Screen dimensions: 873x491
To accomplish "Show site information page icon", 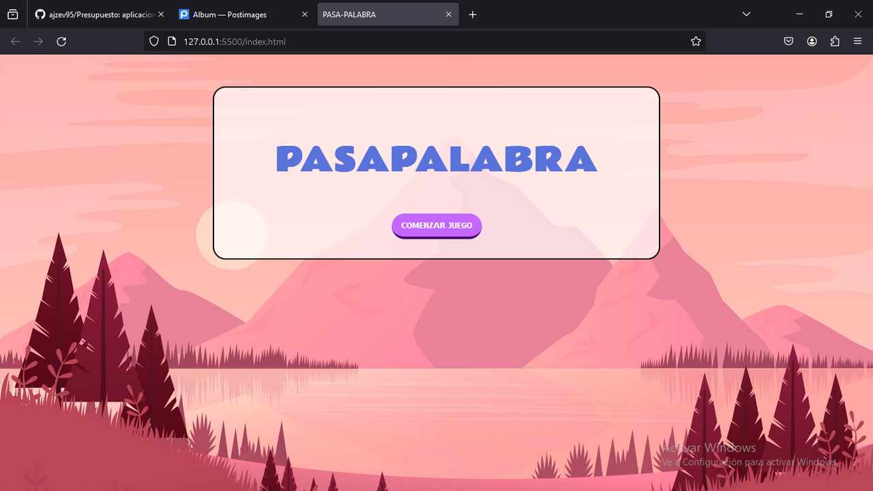I will click(x=172, y=42).
